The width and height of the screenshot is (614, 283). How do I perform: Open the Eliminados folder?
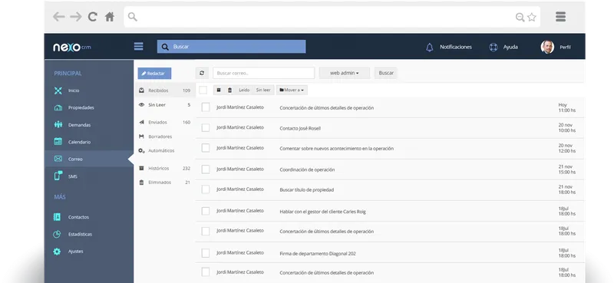pyautogui.click(x=165, y=183)
